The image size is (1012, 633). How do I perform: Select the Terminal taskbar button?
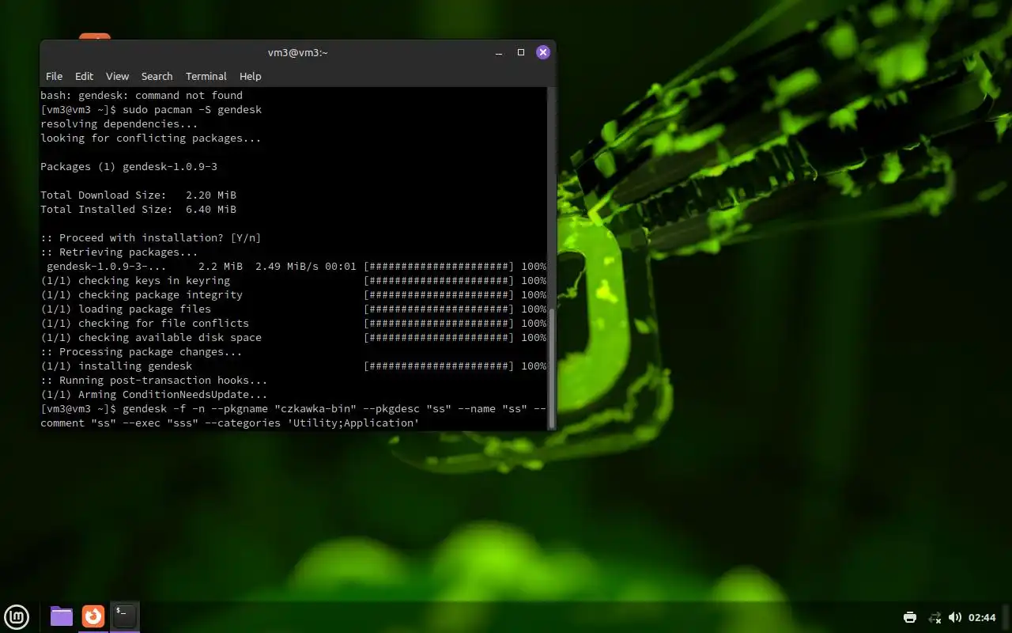pyautogui.click(x=125, y=616)
